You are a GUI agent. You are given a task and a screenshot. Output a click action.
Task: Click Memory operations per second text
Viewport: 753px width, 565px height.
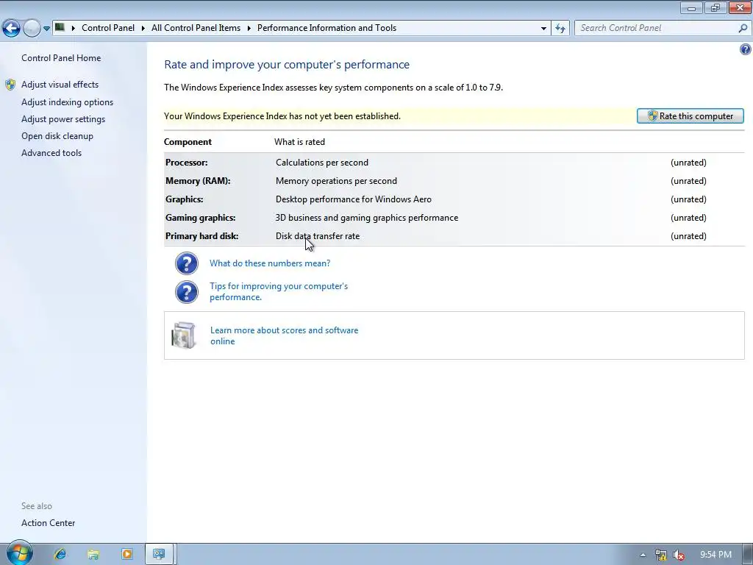pos(336,181)
